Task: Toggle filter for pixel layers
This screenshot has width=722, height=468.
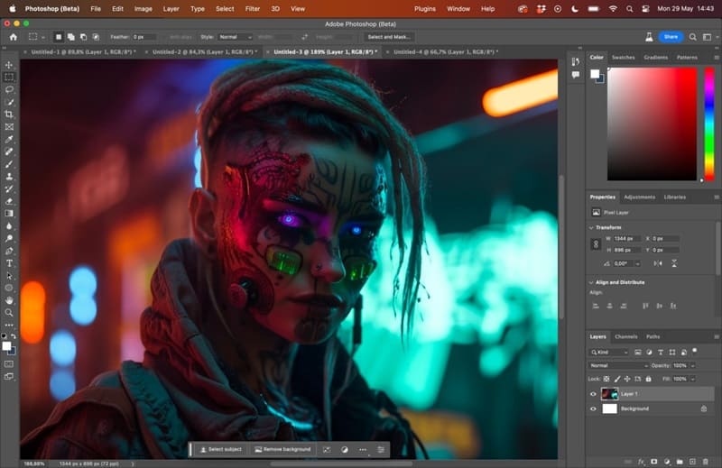Action: (x=638, y=352)
